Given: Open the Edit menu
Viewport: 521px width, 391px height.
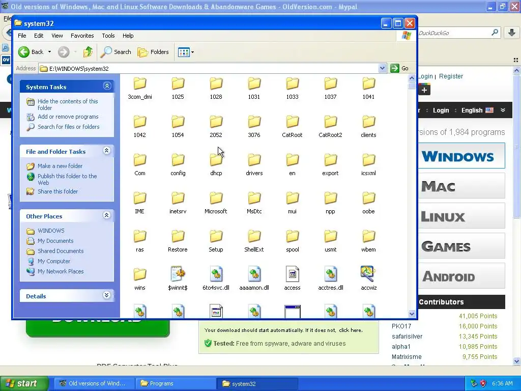Looking at the screenshot, I should coord(39,36).
